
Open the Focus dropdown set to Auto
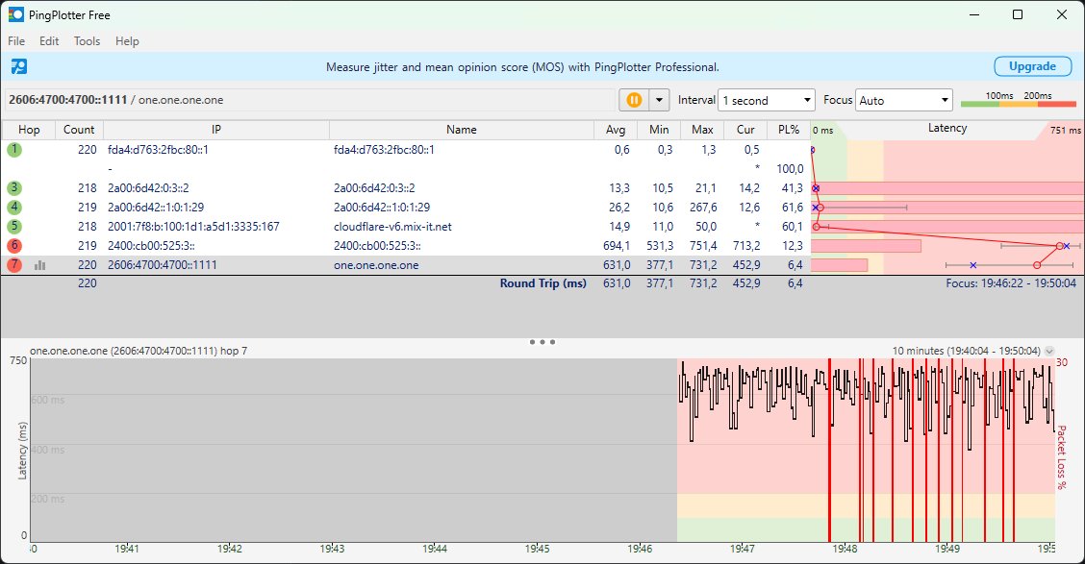click(x=903, y=100)
